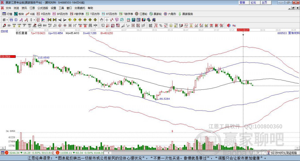The height and width of the screenshot is (161, 300).
Task: Expand the candlestick style dropdown arrow
Action: coord(34,20)
